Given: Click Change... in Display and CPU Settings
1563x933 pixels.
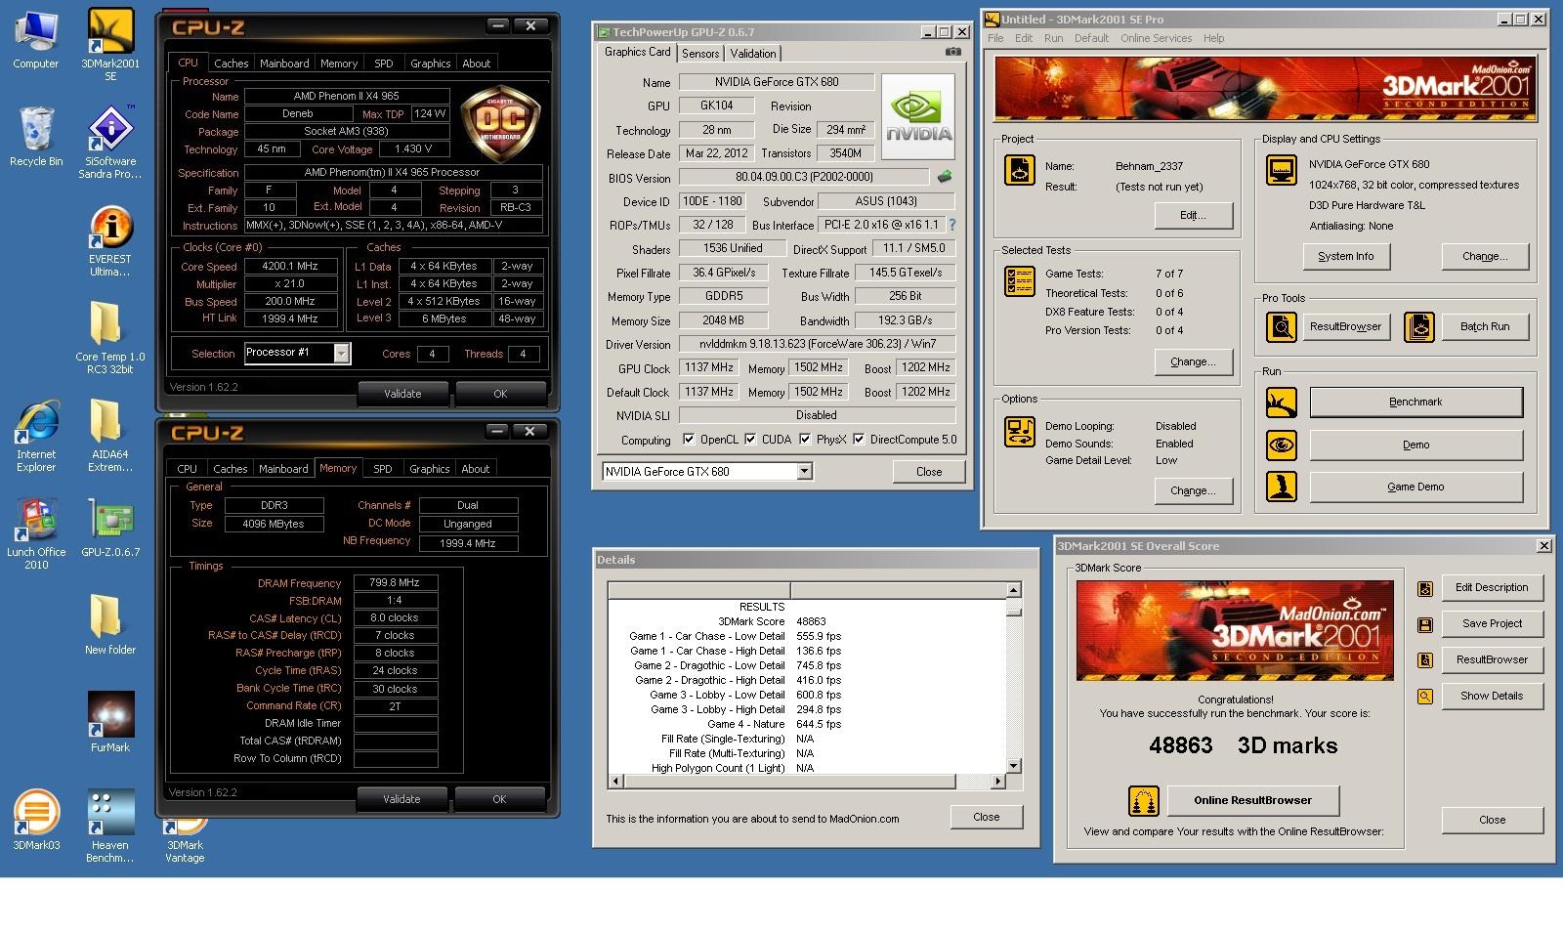Looking at the screenshot, I should 1485,257.
